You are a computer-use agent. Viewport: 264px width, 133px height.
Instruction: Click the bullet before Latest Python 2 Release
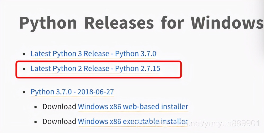[x=24, y=69]
